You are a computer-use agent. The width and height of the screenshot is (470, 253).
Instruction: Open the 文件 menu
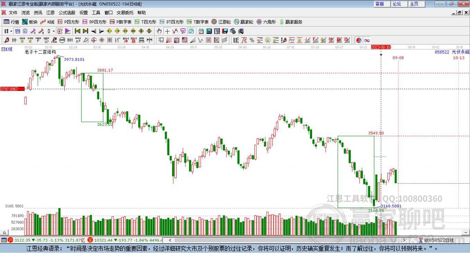tap(13, 12)
